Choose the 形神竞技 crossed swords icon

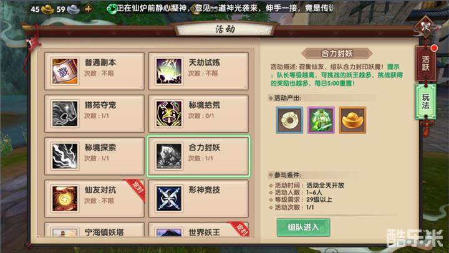(168, 198)
